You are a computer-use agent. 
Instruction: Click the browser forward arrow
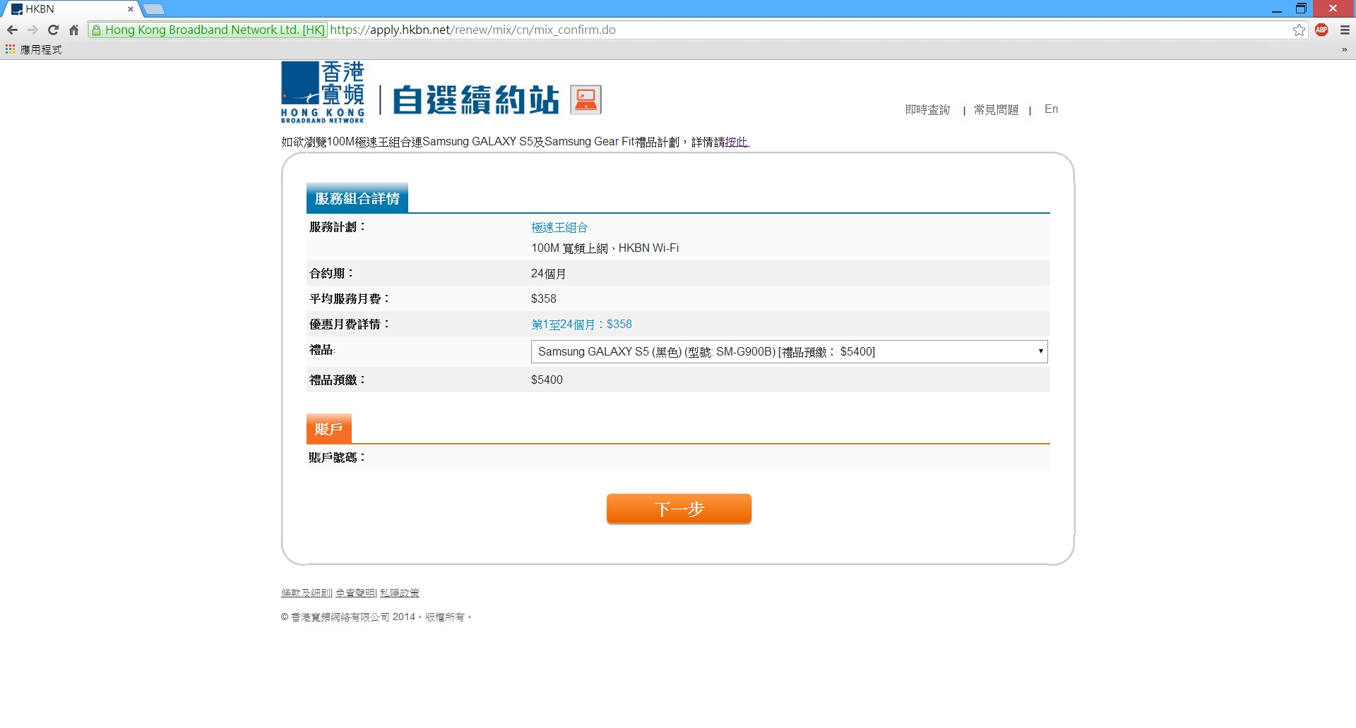(x=32, y=30)
